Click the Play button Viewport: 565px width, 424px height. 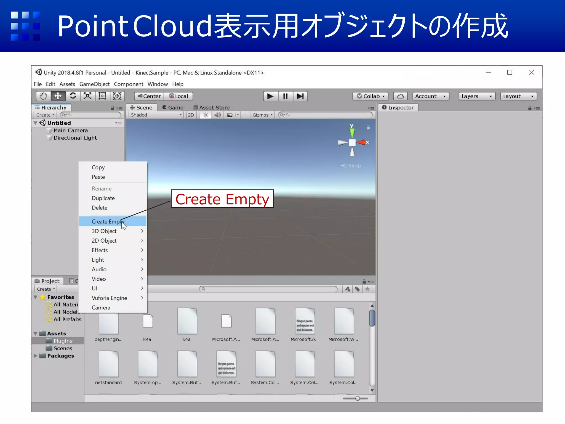pos(270,96)
